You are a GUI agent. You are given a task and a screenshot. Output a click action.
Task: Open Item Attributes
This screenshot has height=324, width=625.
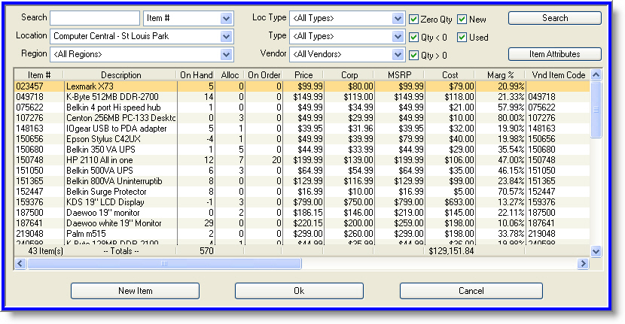[x=554, y=54]
